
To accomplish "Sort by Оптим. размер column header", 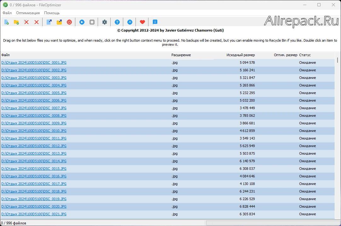I will (285, 55).
